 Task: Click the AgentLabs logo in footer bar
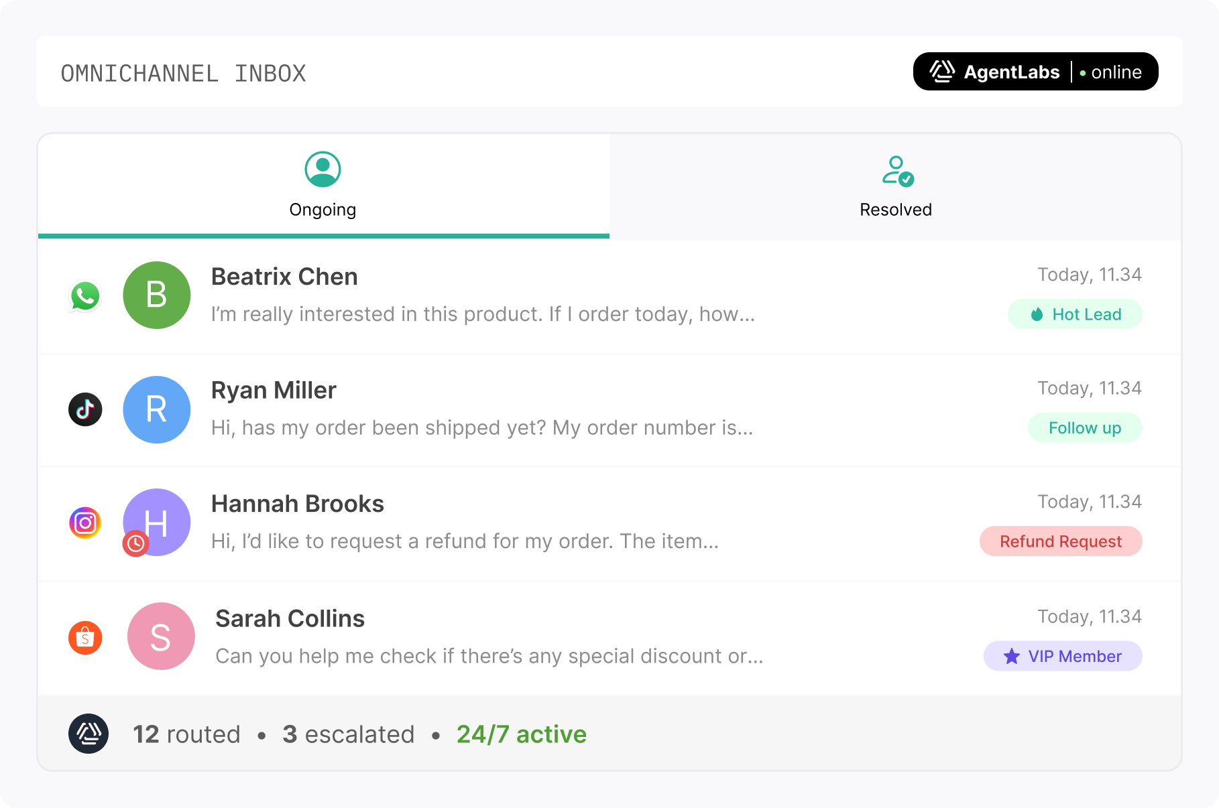tap(89, 734)
